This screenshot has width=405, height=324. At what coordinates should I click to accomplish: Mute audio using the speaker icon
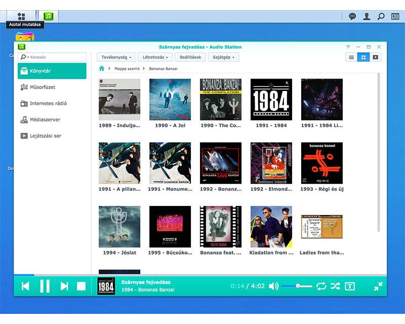click(x=273, y=286)
